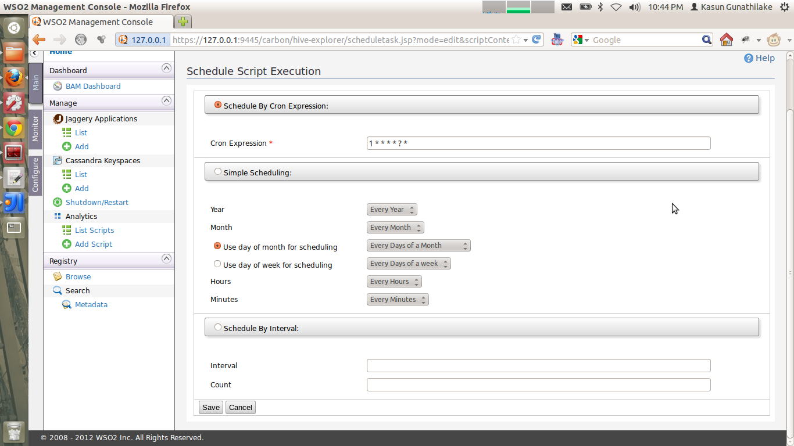Select the WSO2 Management Console browser tab

(x=102, y=22)
